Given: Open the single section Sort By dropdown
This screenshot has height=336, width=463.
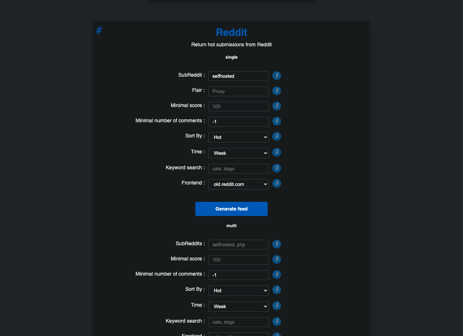Looking at the screenshot, I should 238,137.
